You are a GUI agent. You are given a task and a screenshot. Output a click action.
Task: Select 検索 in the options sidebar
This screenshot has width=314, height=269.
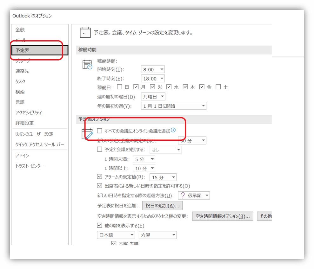click(40, 92)
